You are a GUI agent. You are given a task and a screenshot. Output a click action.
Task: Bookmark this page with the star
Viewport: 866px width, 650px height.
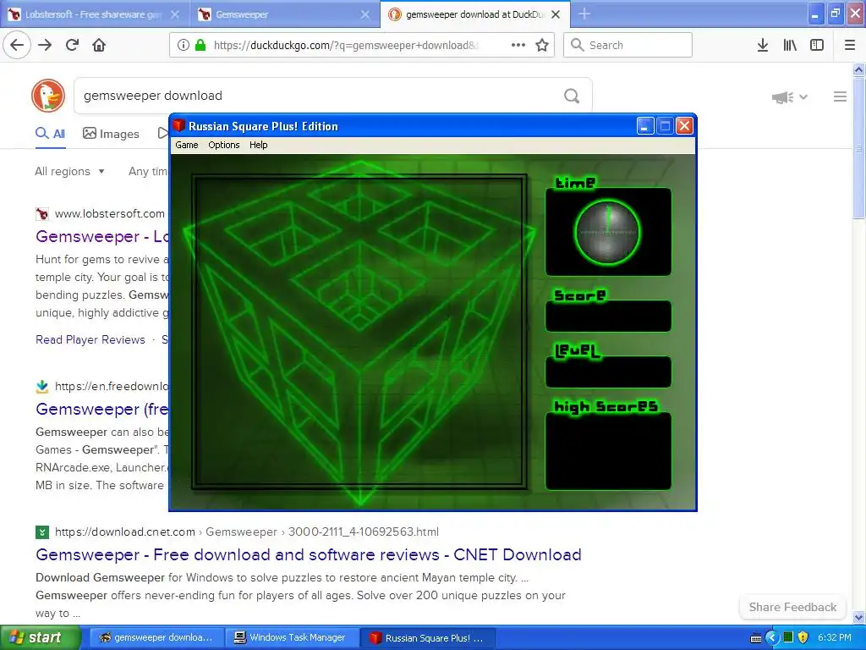click(x=542, y=45)
